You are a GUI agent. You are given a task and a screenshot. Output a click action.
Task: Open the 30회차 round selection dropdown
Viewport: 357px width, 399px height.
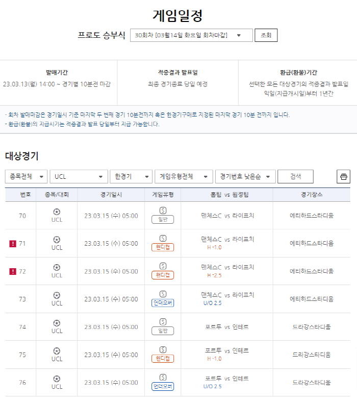[191, 35]
